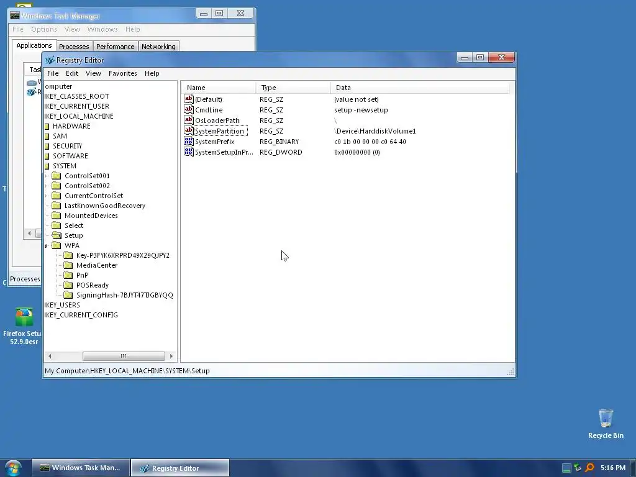Expand the ControlSet001 key
Screen dimensions: 636x477
click(46, 176)
